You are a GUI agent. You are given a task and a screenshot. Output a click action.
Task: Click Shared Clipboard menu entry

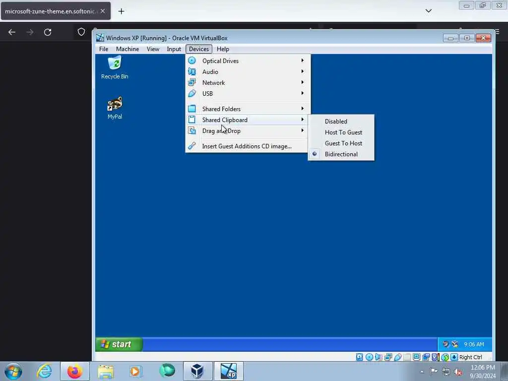(x=248, y=120)
